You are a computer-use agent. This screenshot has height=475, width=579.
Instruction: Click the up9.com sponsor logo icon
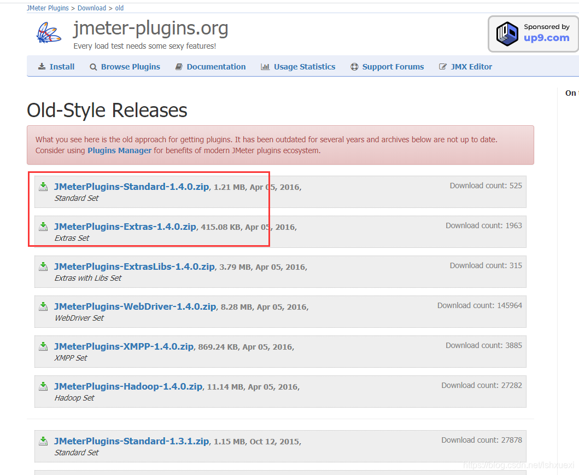tap(507, 33)
